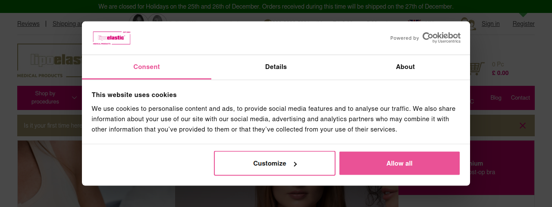The width and height of the screenshot is (552, 207).
Task: Open the Details tab
Action: point(276,67)
